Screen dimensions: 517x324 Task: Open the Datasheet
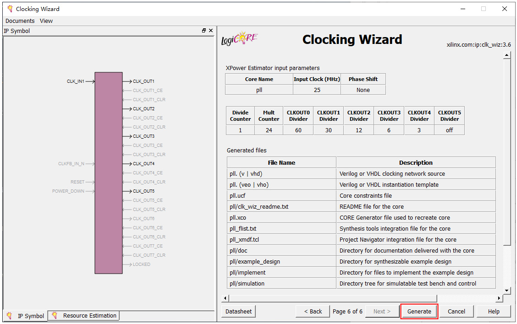tap(238, 311)
